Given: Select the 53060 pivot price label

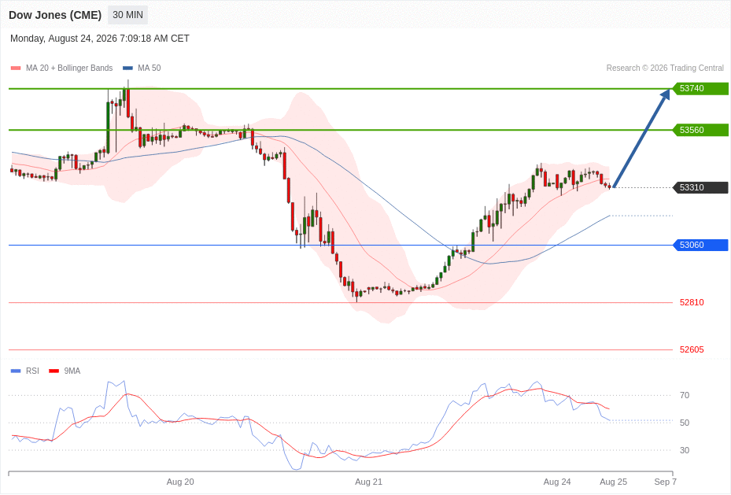Looking at the screenshot, I should click(x=700, y=246).
